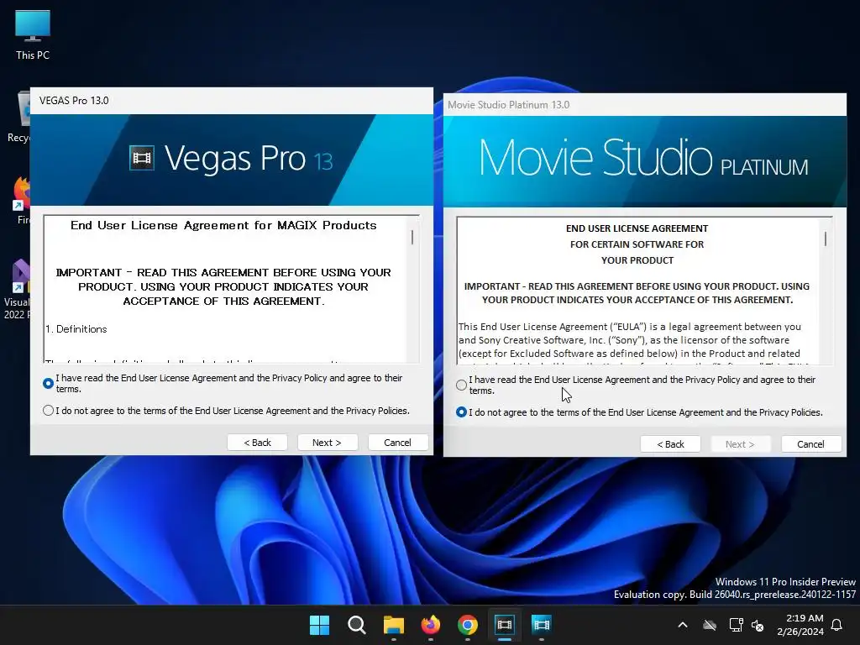Select 'I have read' agreement in Movie Studio
The image size is (860, 645).
coord(461,385)
